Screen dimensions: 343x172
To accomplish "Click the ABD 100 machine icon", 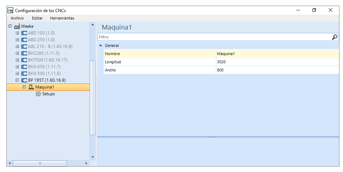I will tap(24, 33).
